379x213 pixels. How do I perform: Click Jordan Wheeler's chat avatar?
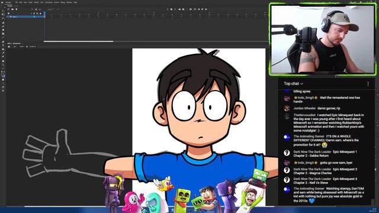click(x=287, y=108)
